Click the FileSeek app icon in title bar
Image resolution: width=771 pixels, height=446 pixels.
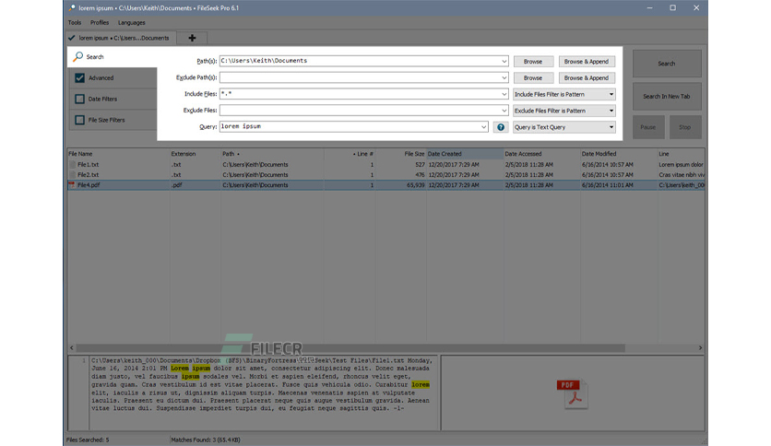(x=72, y=8)
